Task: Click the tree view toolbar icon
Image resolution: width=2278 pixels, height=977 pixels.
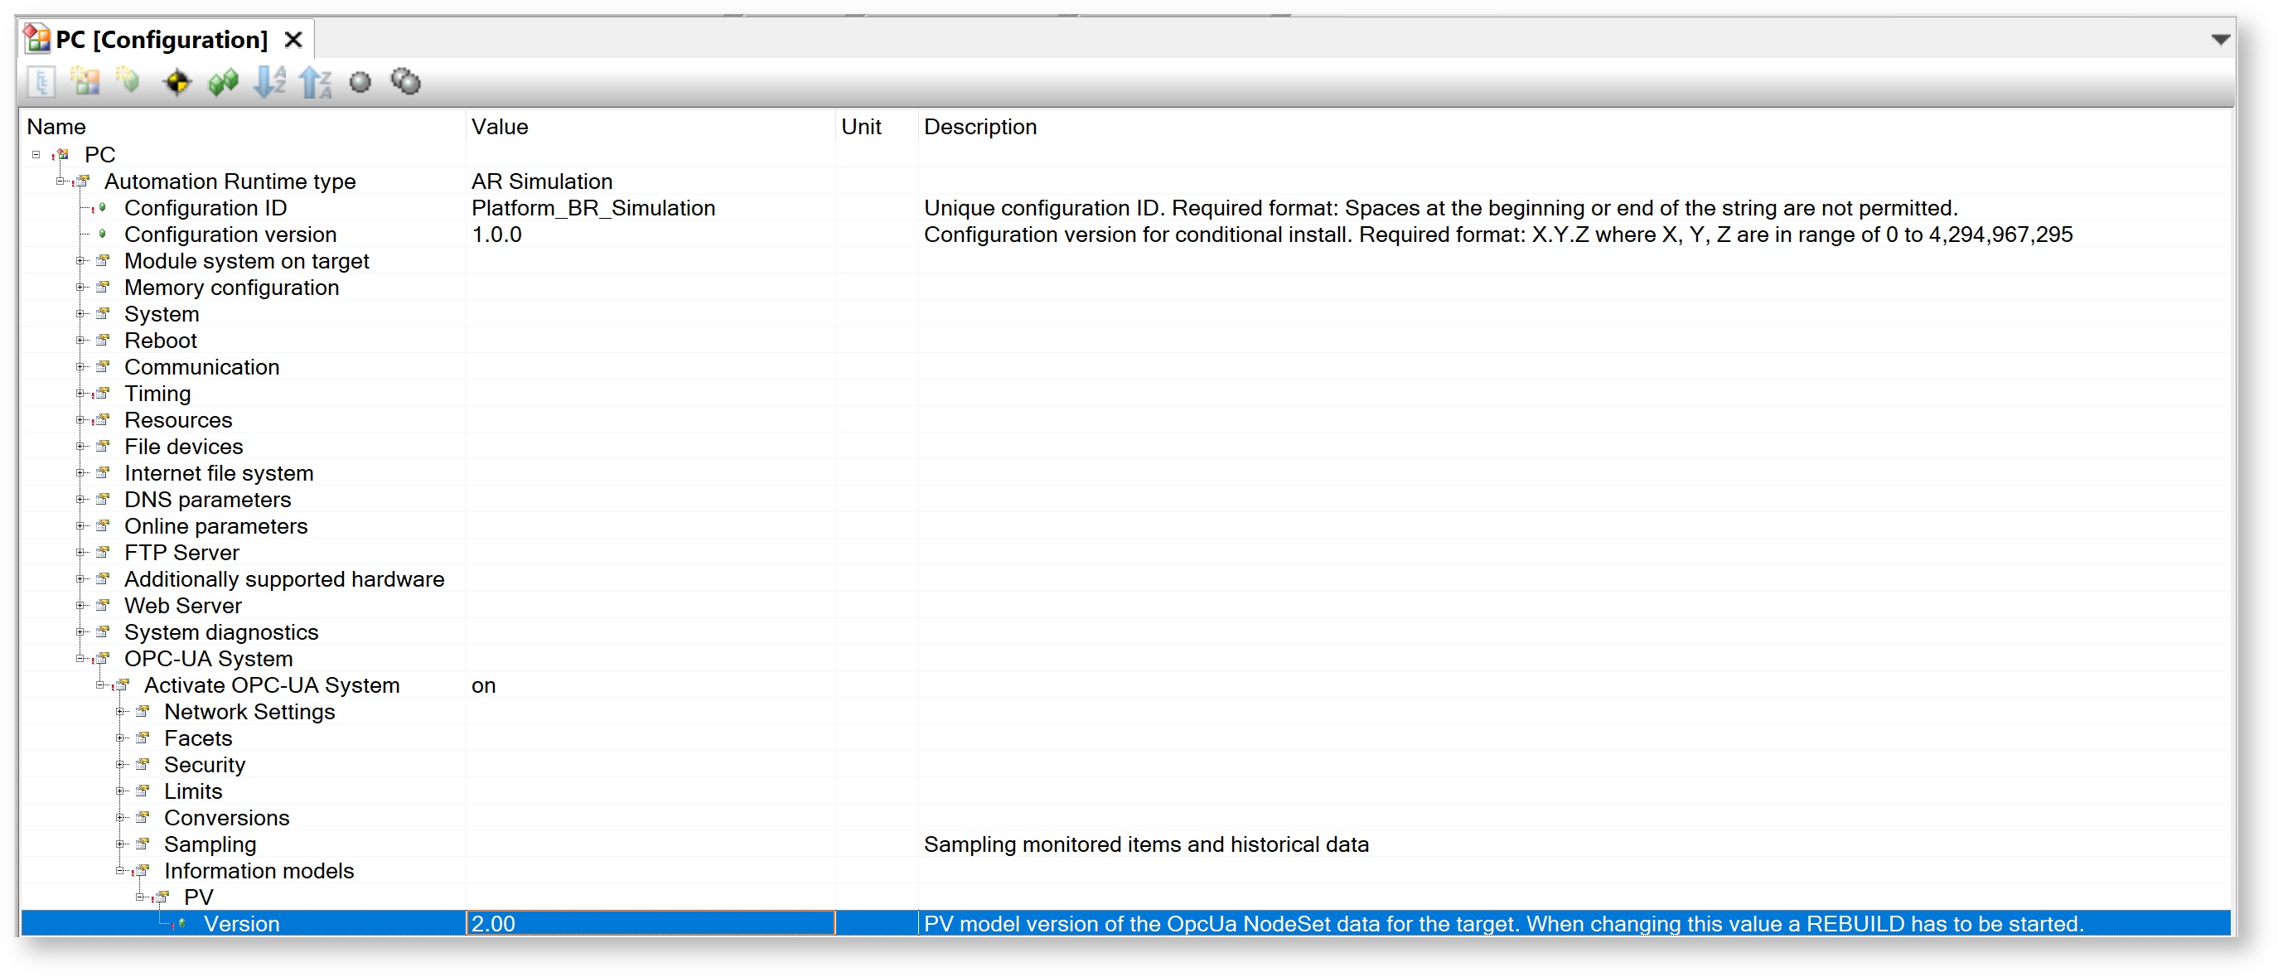Action: coord(41,82)
